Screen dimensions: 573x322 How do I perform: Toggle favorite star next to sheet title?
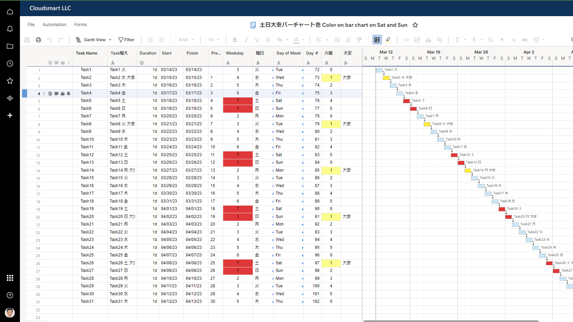[415, 25]
